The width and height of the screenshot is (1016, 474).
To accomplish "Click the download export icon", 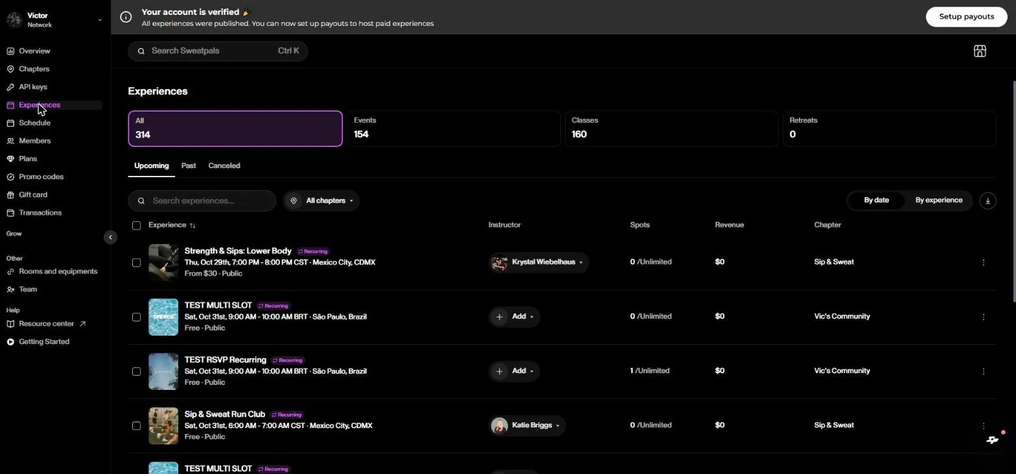I will 987,200.
